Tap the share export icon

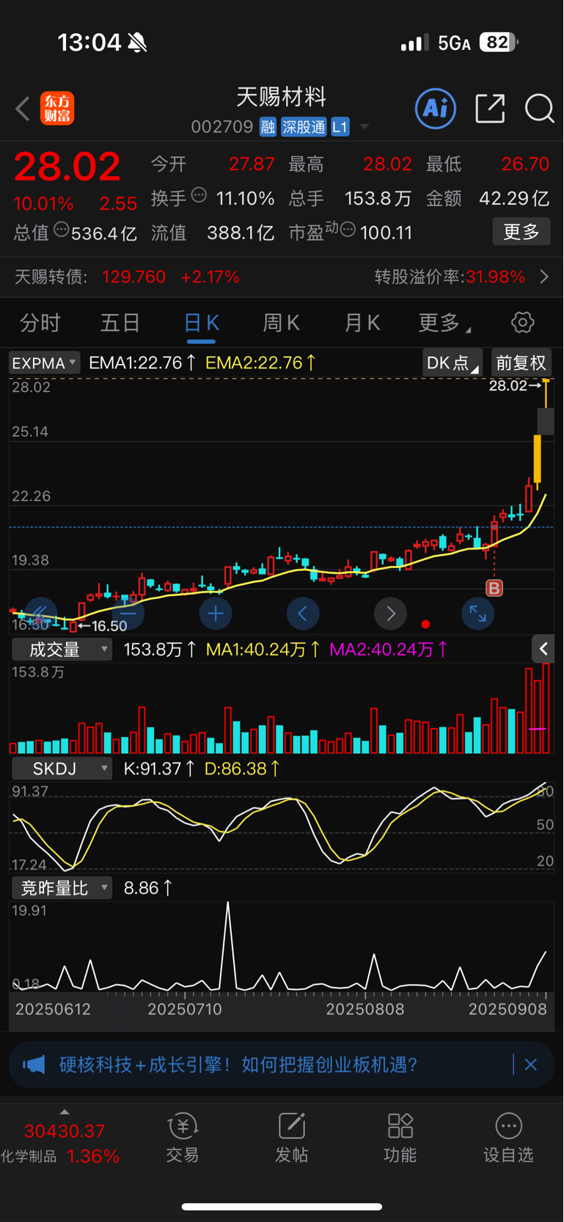pyautogui.click(x=490, y=109)
